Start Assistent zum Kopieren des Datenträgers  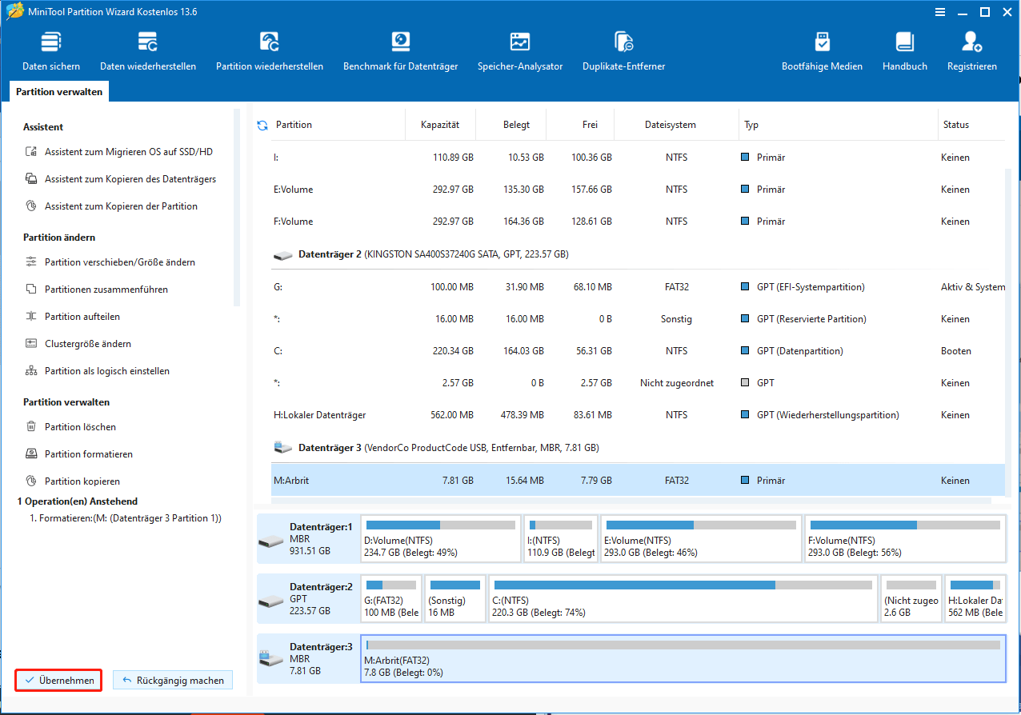point(121,179)
